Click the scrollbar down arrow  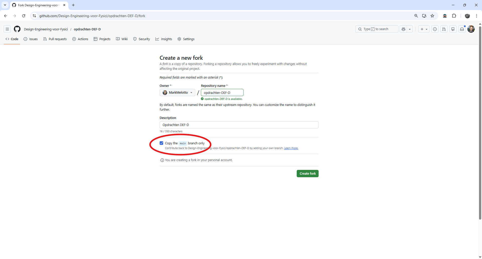tap(480, 257)
